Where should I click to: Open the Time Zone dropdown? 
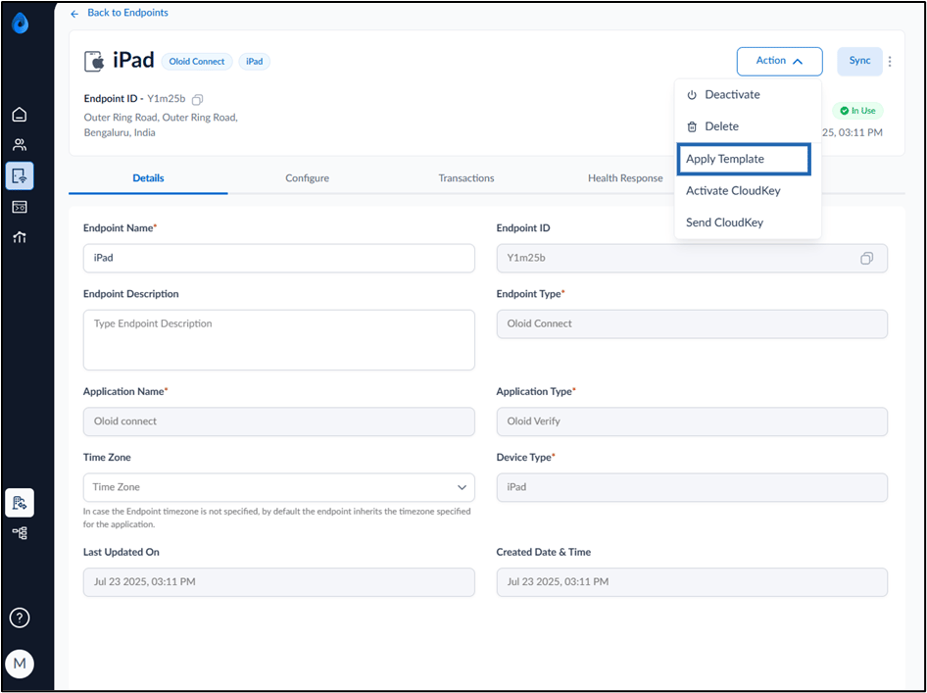279,487
